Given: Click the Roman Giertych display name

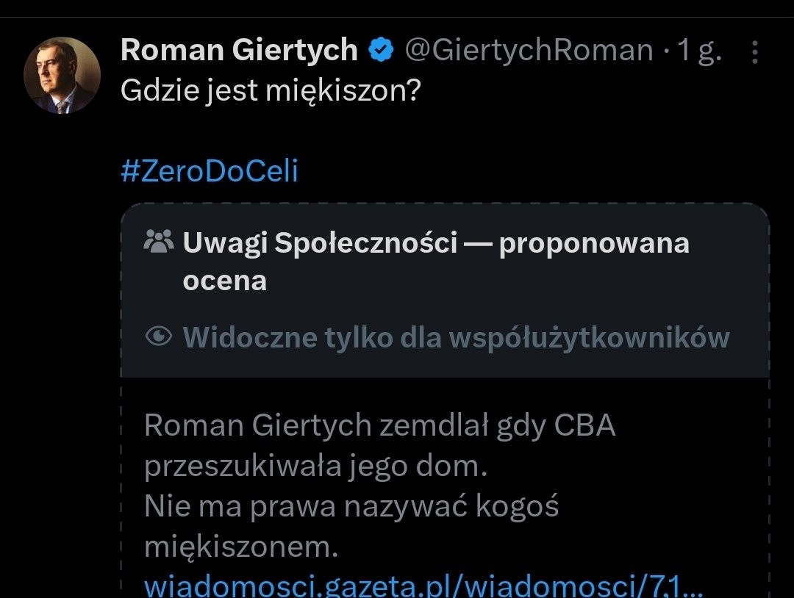Looking at the screenshot, I should point(239,50).
